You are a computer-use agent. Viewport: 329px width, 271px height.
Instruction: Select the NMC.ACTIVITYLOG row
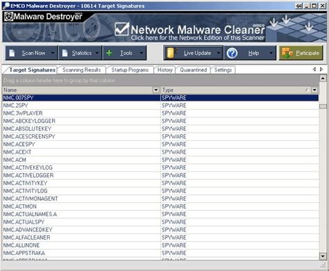point(160,191)
